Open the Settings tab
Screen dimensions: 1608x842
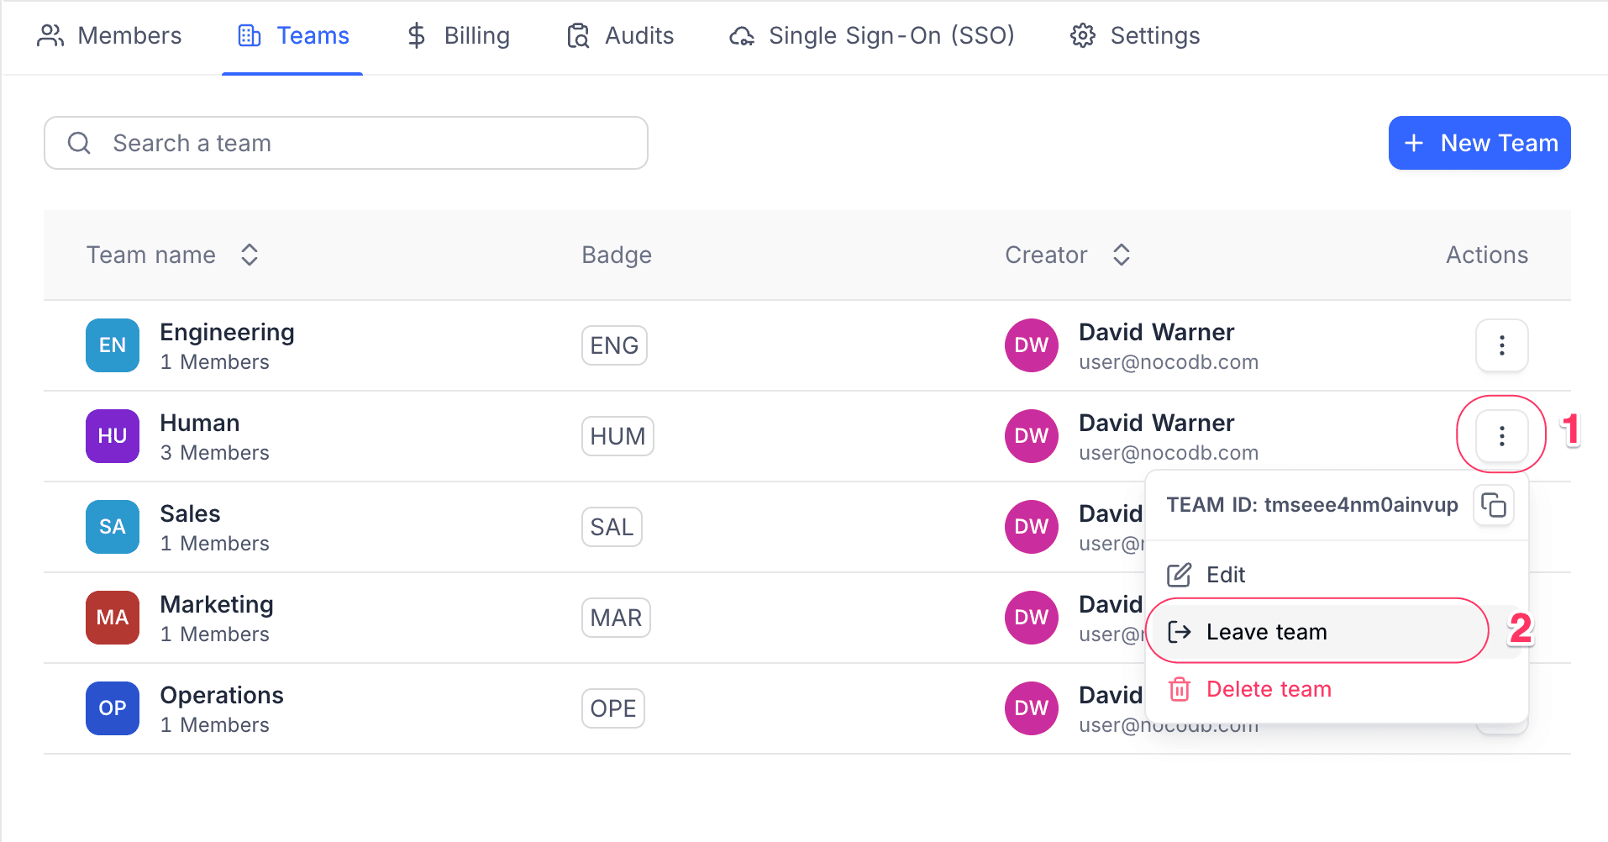[1135, 36]
